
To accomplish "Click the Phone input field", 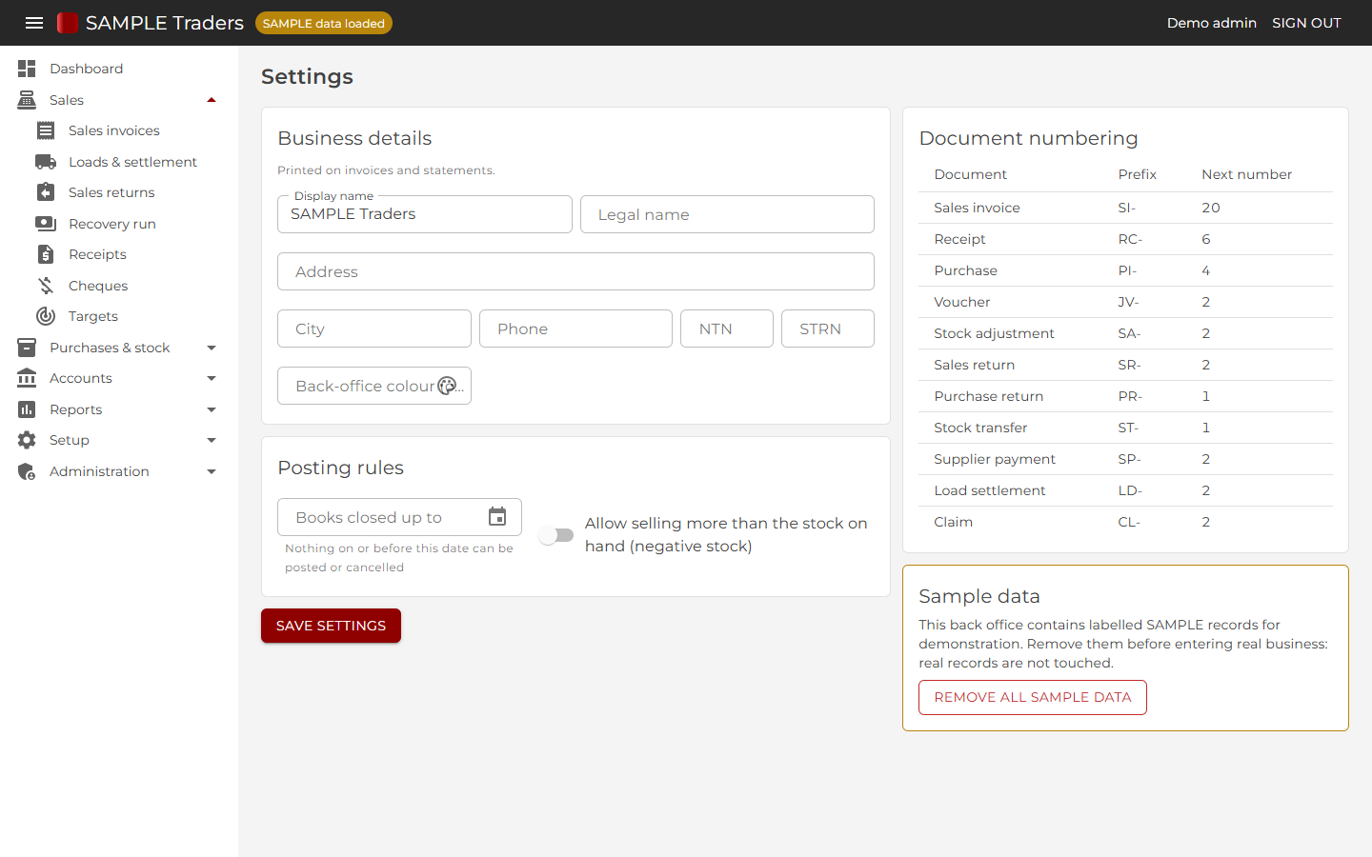I will pyautogui.click(x=575, y=329).
